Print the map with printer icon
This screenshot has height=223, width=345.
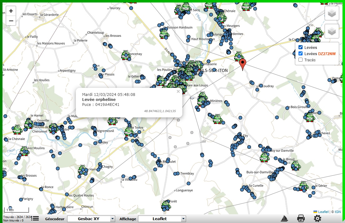click(x=301, y=218)
